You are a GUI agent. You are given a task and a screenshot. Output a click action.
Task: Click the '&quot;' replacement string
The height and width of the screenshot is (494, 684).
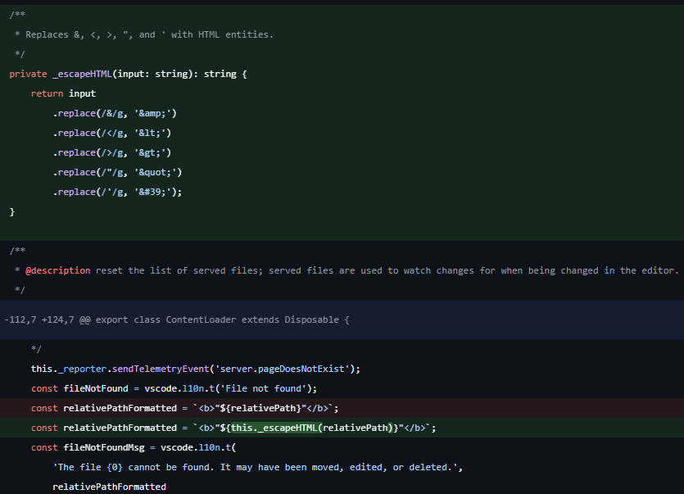point(156,171)
